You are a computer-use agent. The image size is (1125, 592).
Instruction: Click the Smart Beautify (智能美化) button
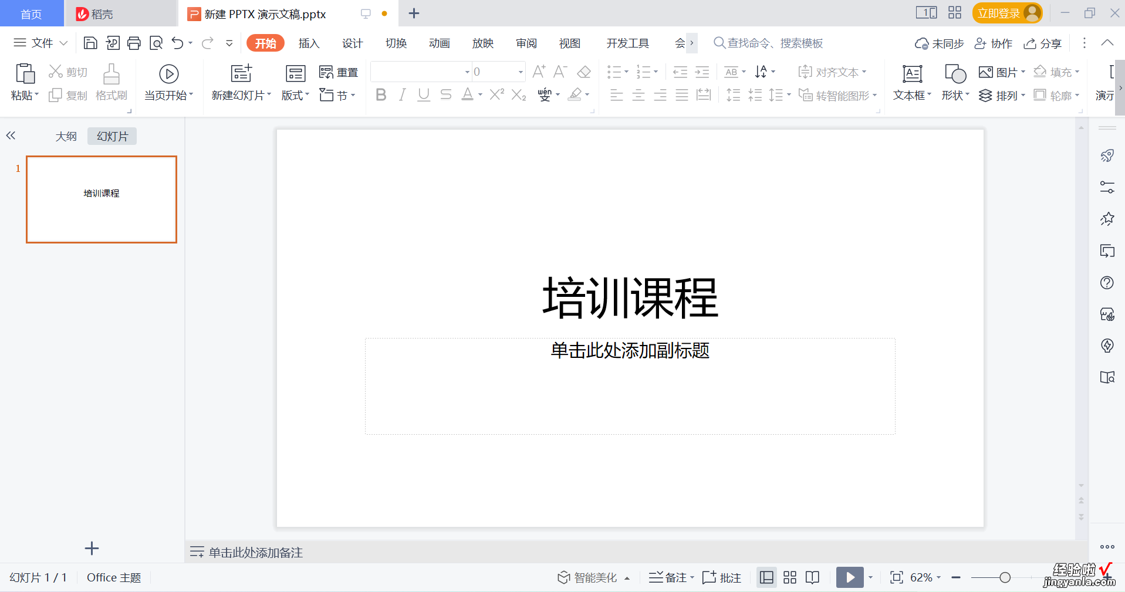(x=593, y=577)
